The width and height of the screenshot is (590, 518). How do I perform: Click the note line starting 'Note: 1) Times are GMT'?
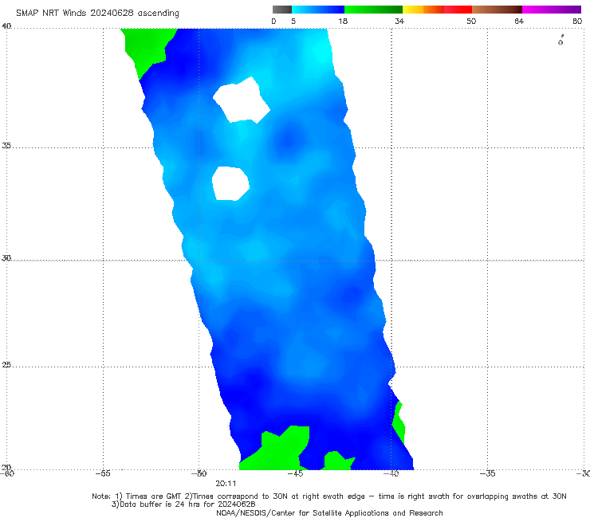tap(328, 496)
